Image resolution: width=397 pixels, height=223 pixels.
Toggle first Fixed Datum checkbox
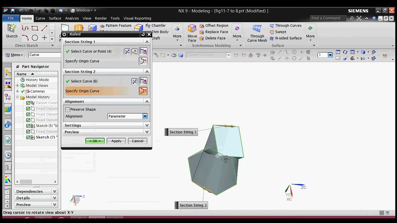[x=28, y=109]
